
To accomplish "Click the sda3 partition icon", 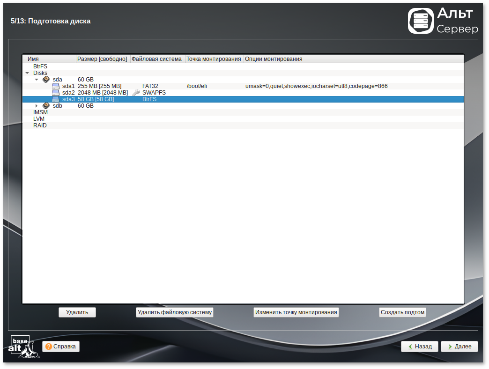I will pyautogui.click(x=56, y=99).
